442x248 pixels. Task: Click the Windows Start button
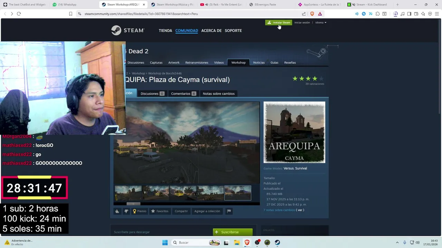click(165, 242)
